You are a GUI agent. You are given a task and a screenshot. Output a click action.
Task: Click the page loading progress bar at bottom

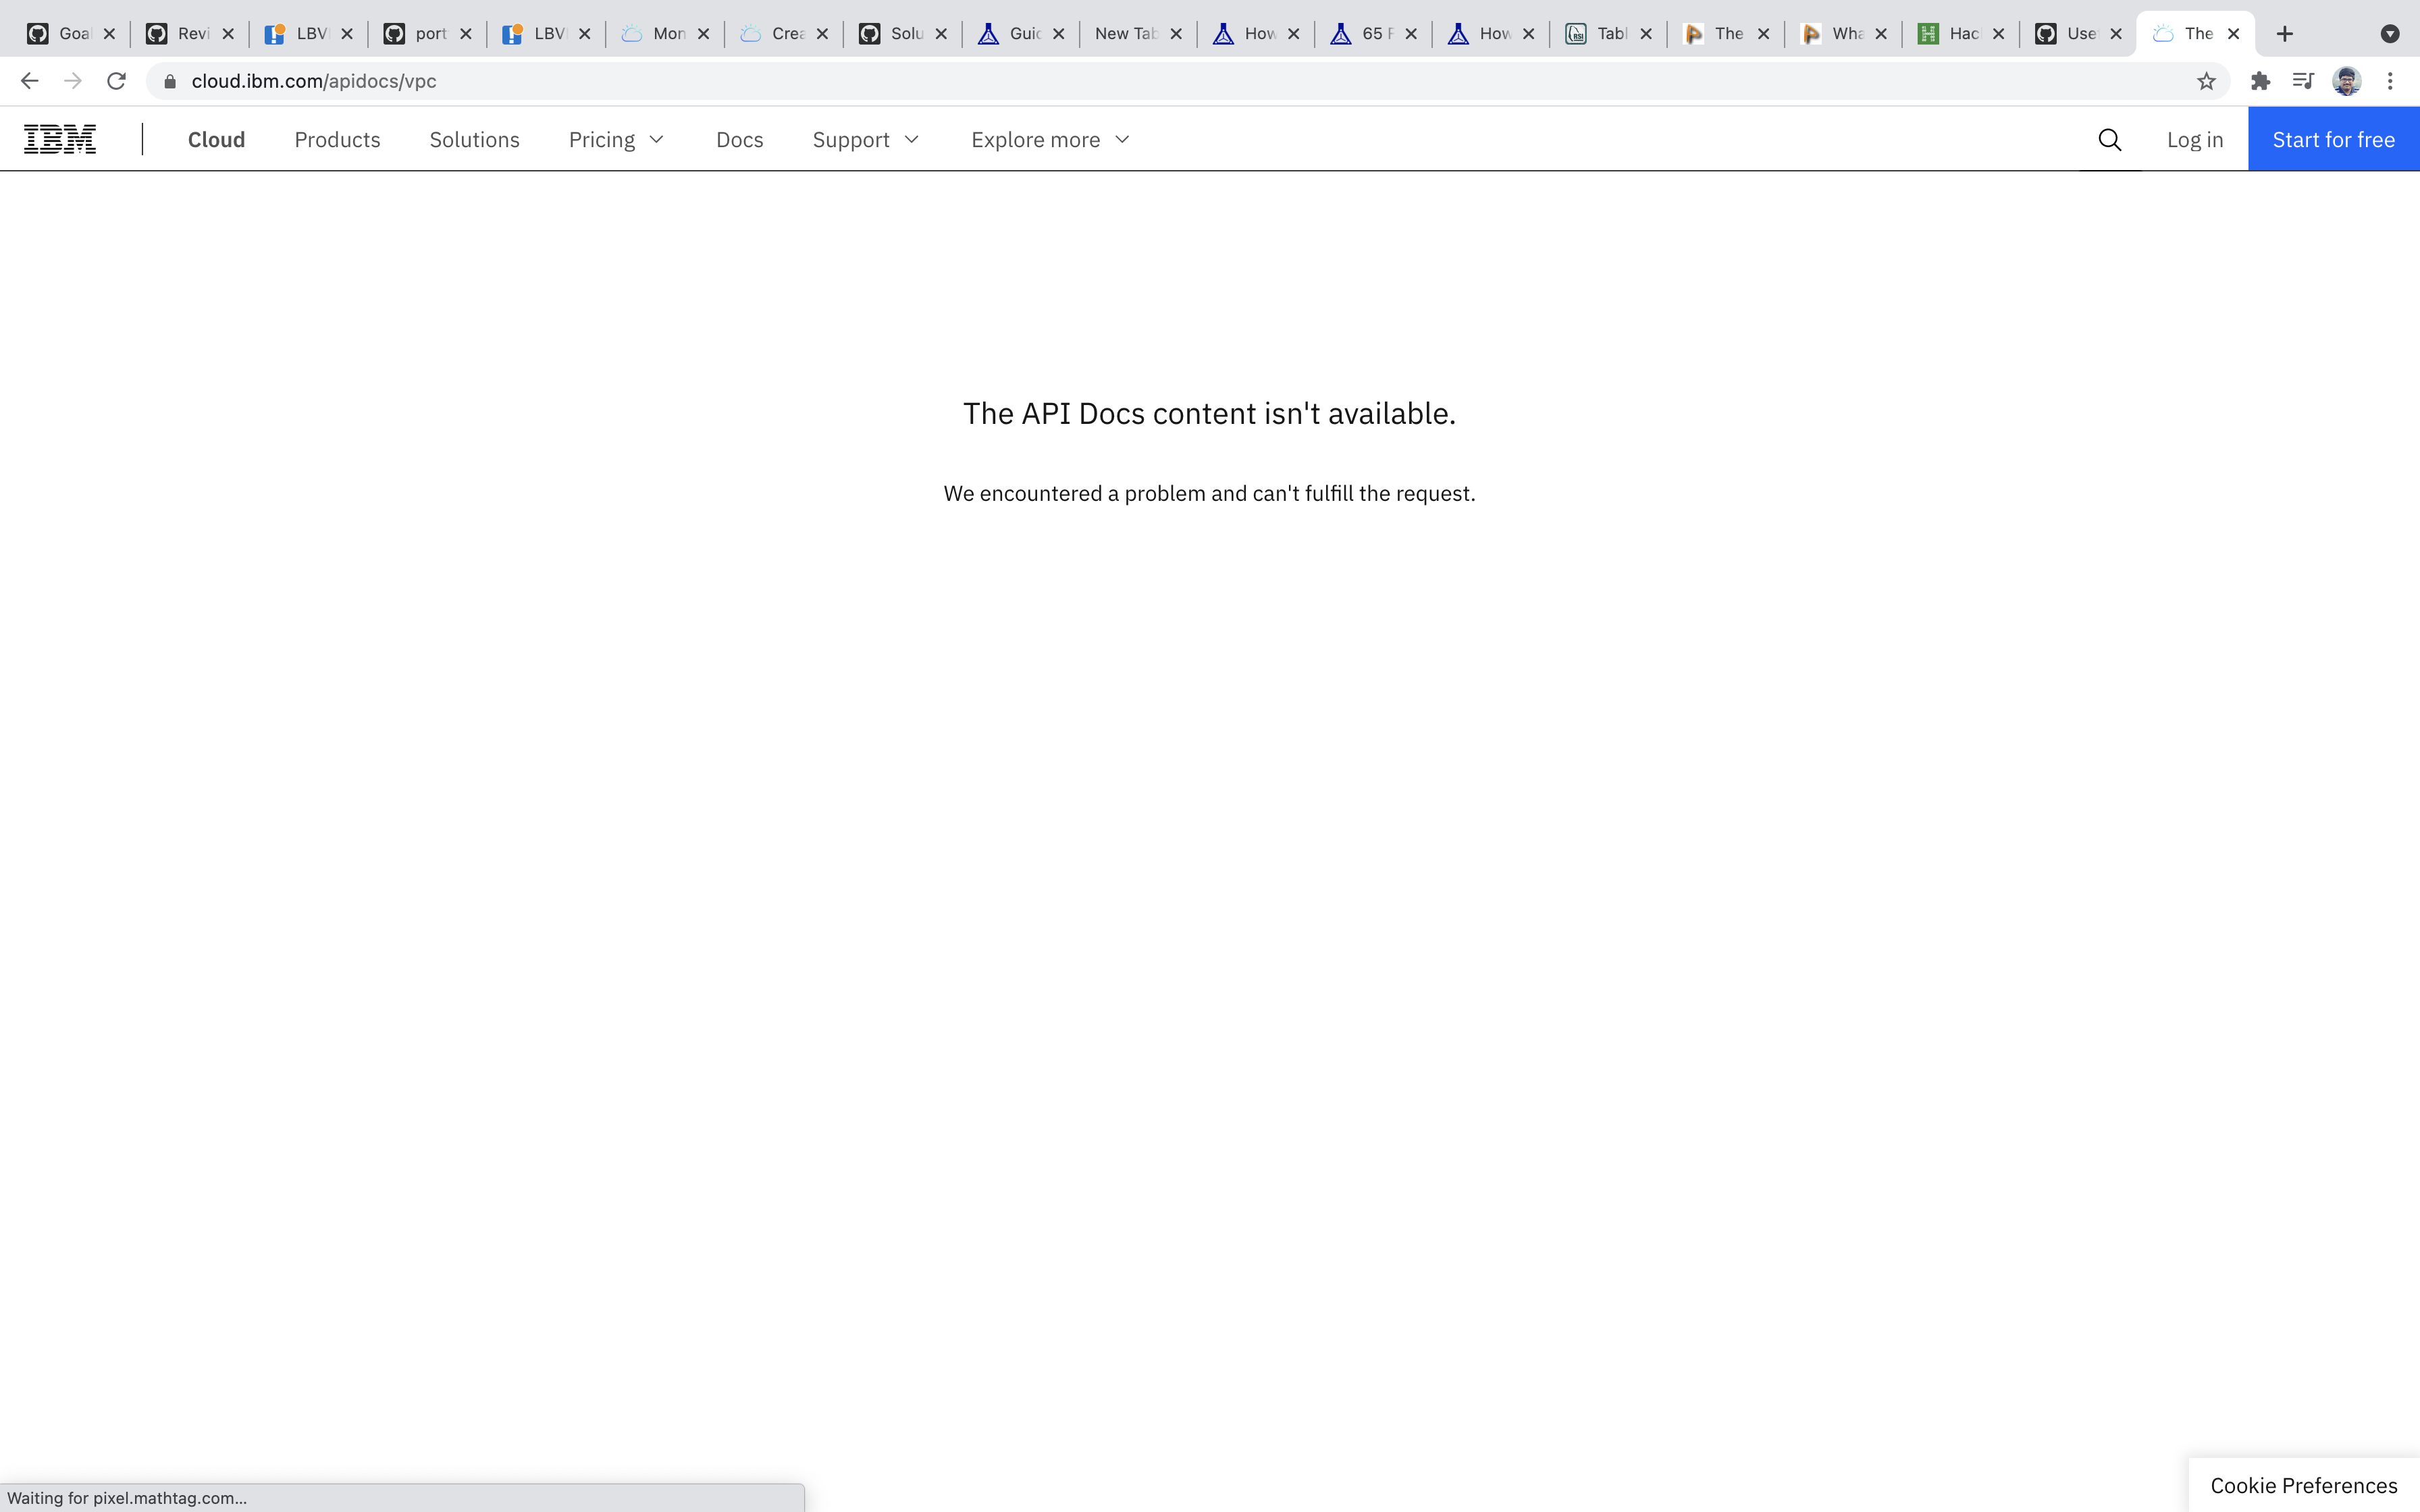[400, 1497]
